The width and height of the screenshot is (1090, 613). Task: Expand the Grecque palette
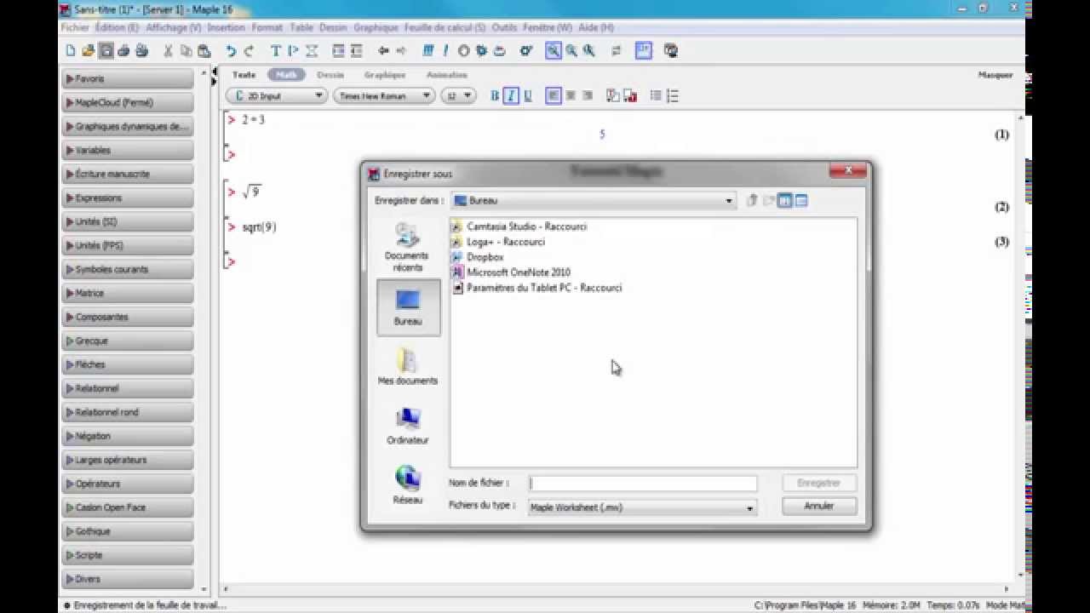tap(128, 341)
